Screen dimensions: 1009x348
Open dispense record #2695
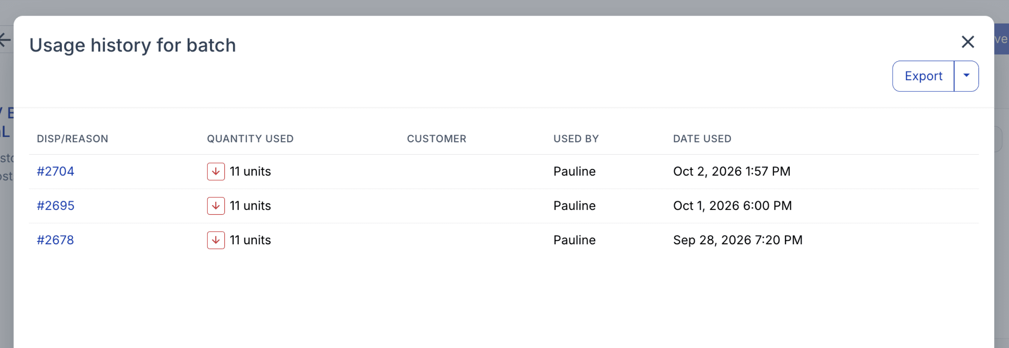click(55, 206)
